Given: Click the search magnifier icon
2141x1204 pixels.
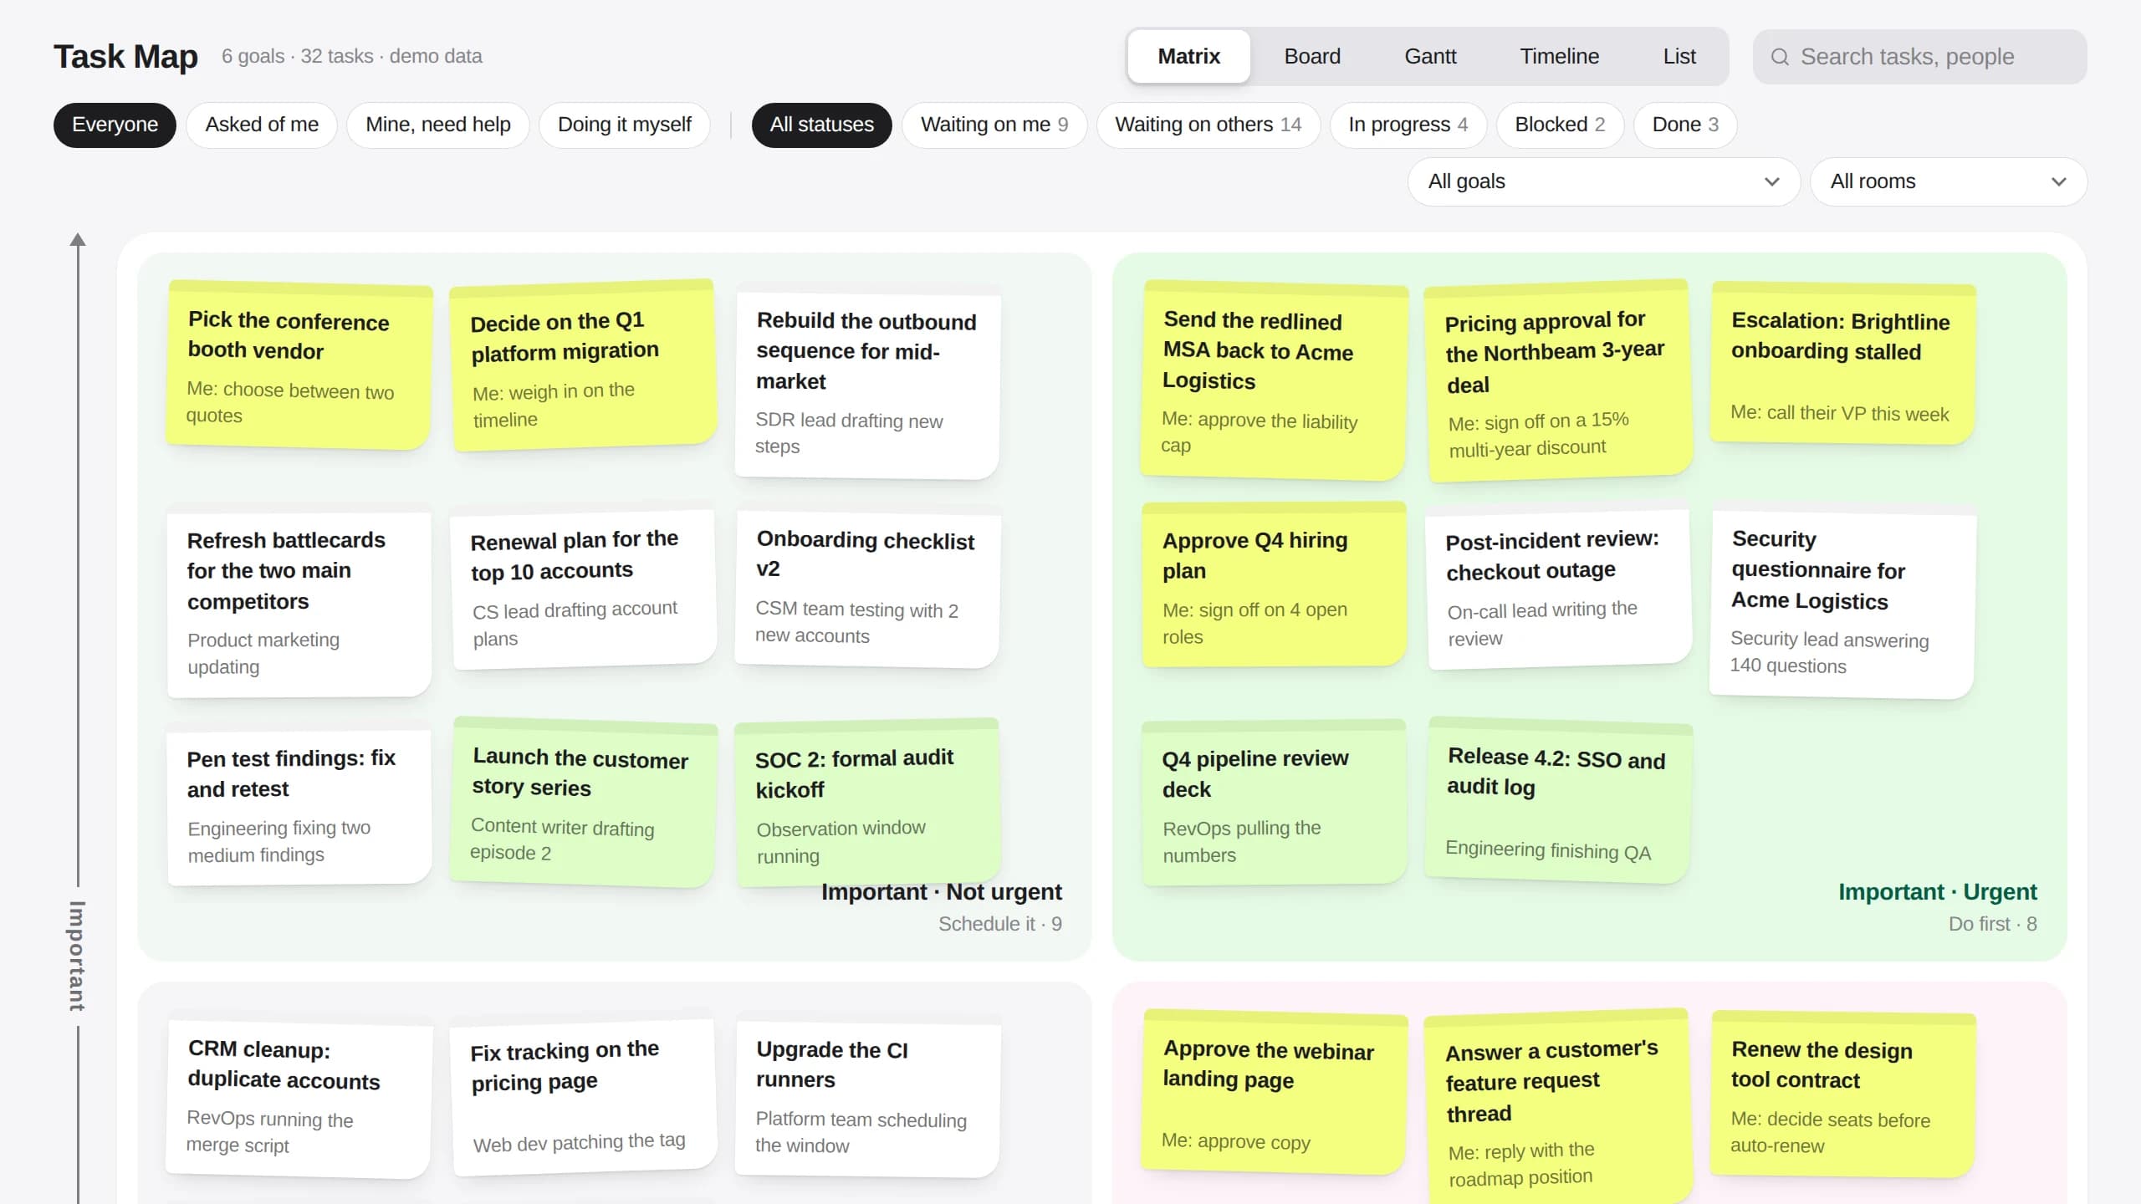Looking at the screenshot, I should pyautogui.click(x=1780, y=57).
